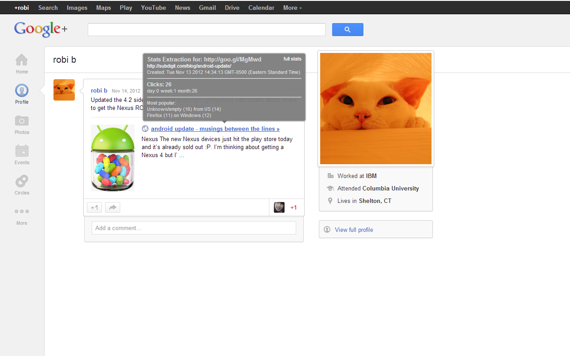Click the red +1 count on post
Viewport: 570px width, 356px height.
click(x=293, y=207)
